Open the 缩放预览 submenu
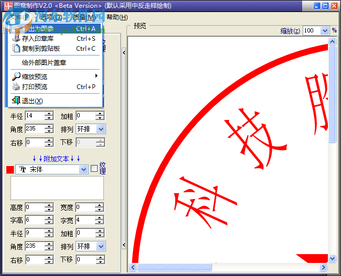 [55, 76]
